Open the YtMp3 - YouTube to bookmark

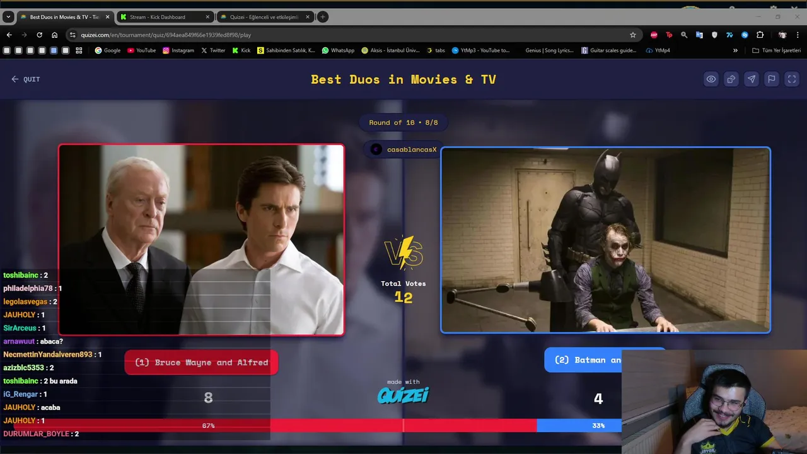click(480, 50)
